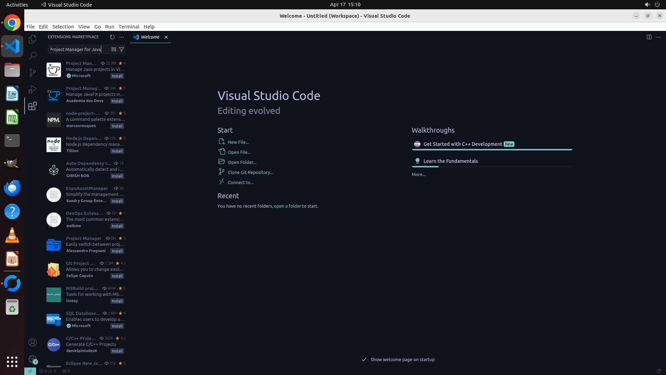Open the Selection menu
This screenshot has height=375, width=666.
[x=63, y=27]
